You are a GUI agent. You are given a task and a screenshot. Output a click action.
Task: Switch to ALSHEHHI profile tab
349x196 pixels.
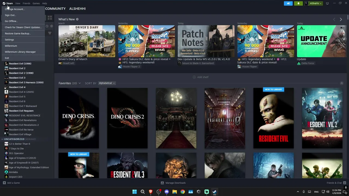[77, 9]
